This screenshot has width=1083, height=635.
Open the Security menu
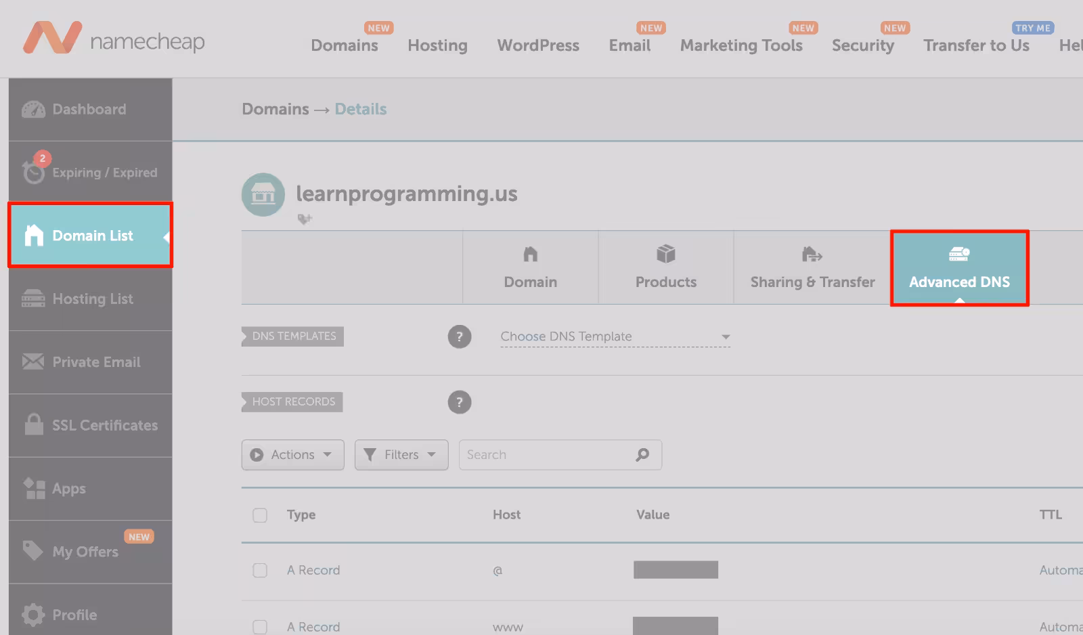(x=863, y=45)
